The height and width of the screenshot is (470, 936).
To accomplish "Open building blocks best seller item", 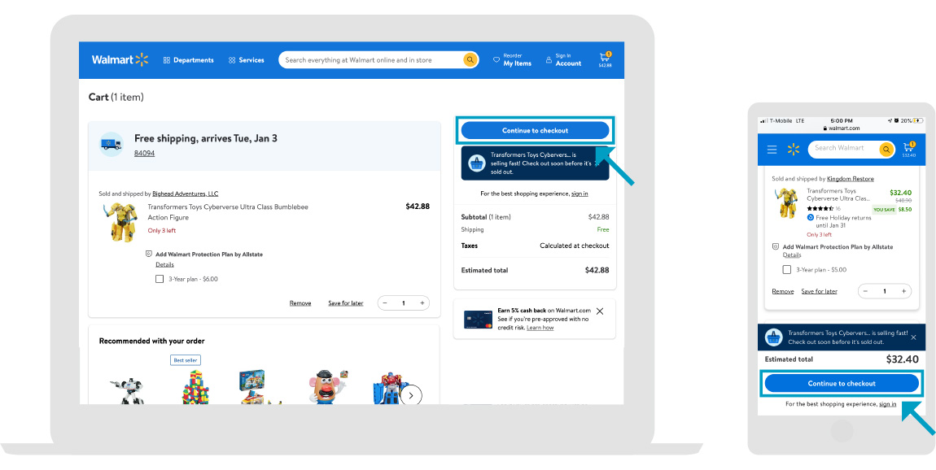I will click(195, 388).
